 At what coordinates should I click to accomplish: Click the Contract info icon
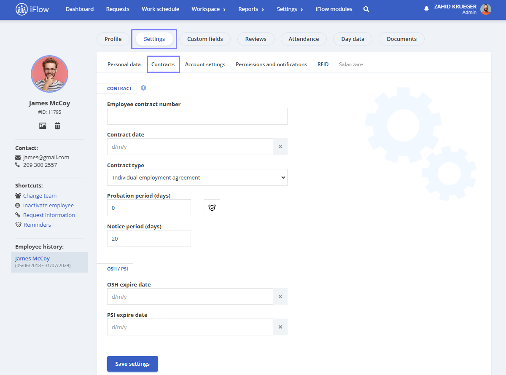tap(143, 88)
